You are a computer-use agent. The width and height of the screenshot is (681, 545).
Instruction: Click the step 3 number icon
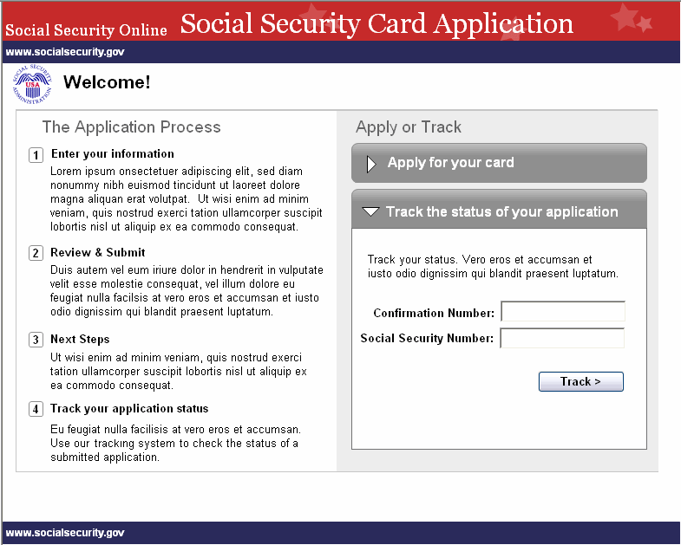[36, 340]
